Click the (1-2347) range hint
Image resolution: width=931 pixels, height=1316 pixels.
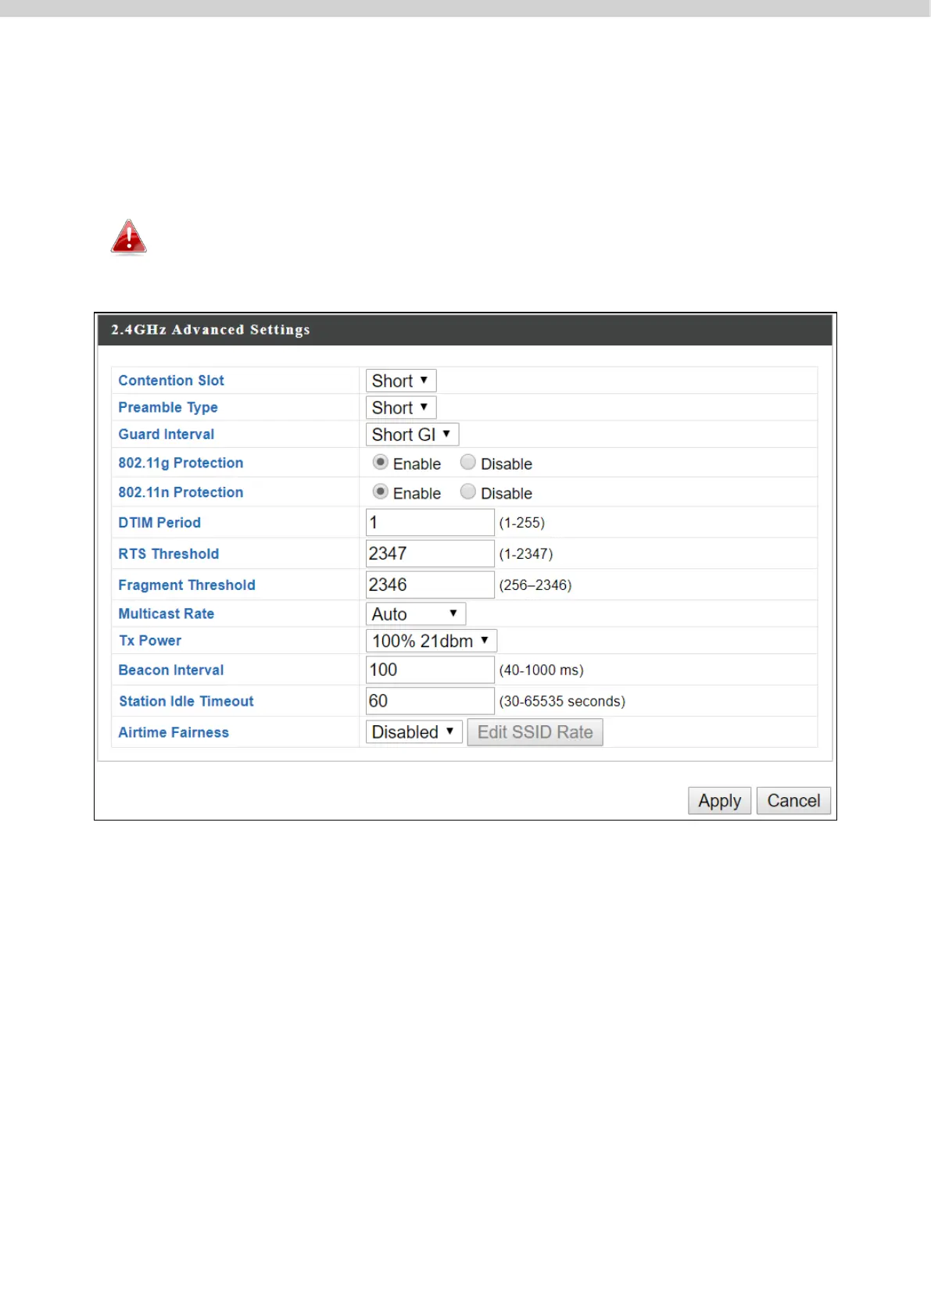(x=526, y=553)
